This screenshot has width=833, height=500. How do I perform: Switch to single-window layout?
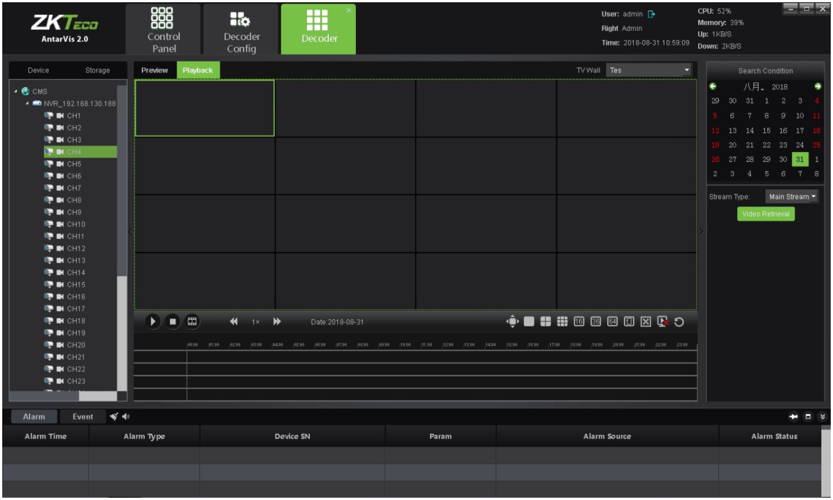(529, 322)
